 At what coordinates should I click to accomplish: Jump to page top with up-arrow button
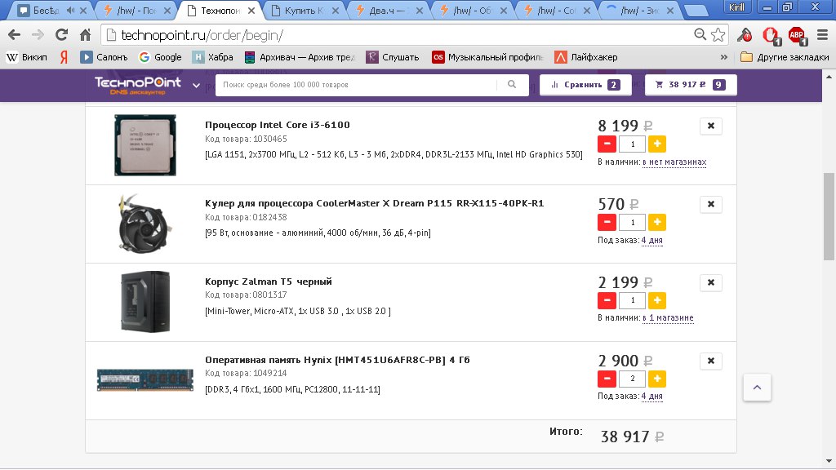(757, 388)
